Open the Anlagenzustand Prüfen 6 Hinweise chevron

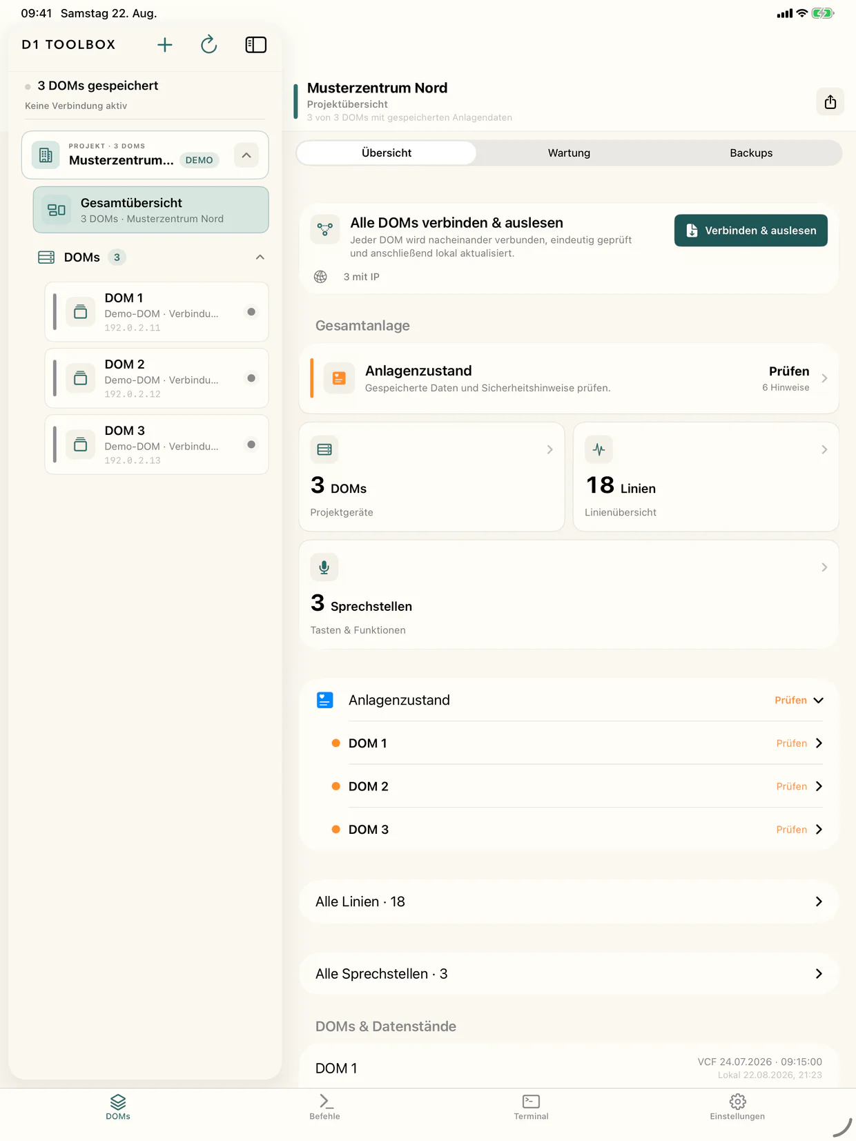(x=825, y=378)
